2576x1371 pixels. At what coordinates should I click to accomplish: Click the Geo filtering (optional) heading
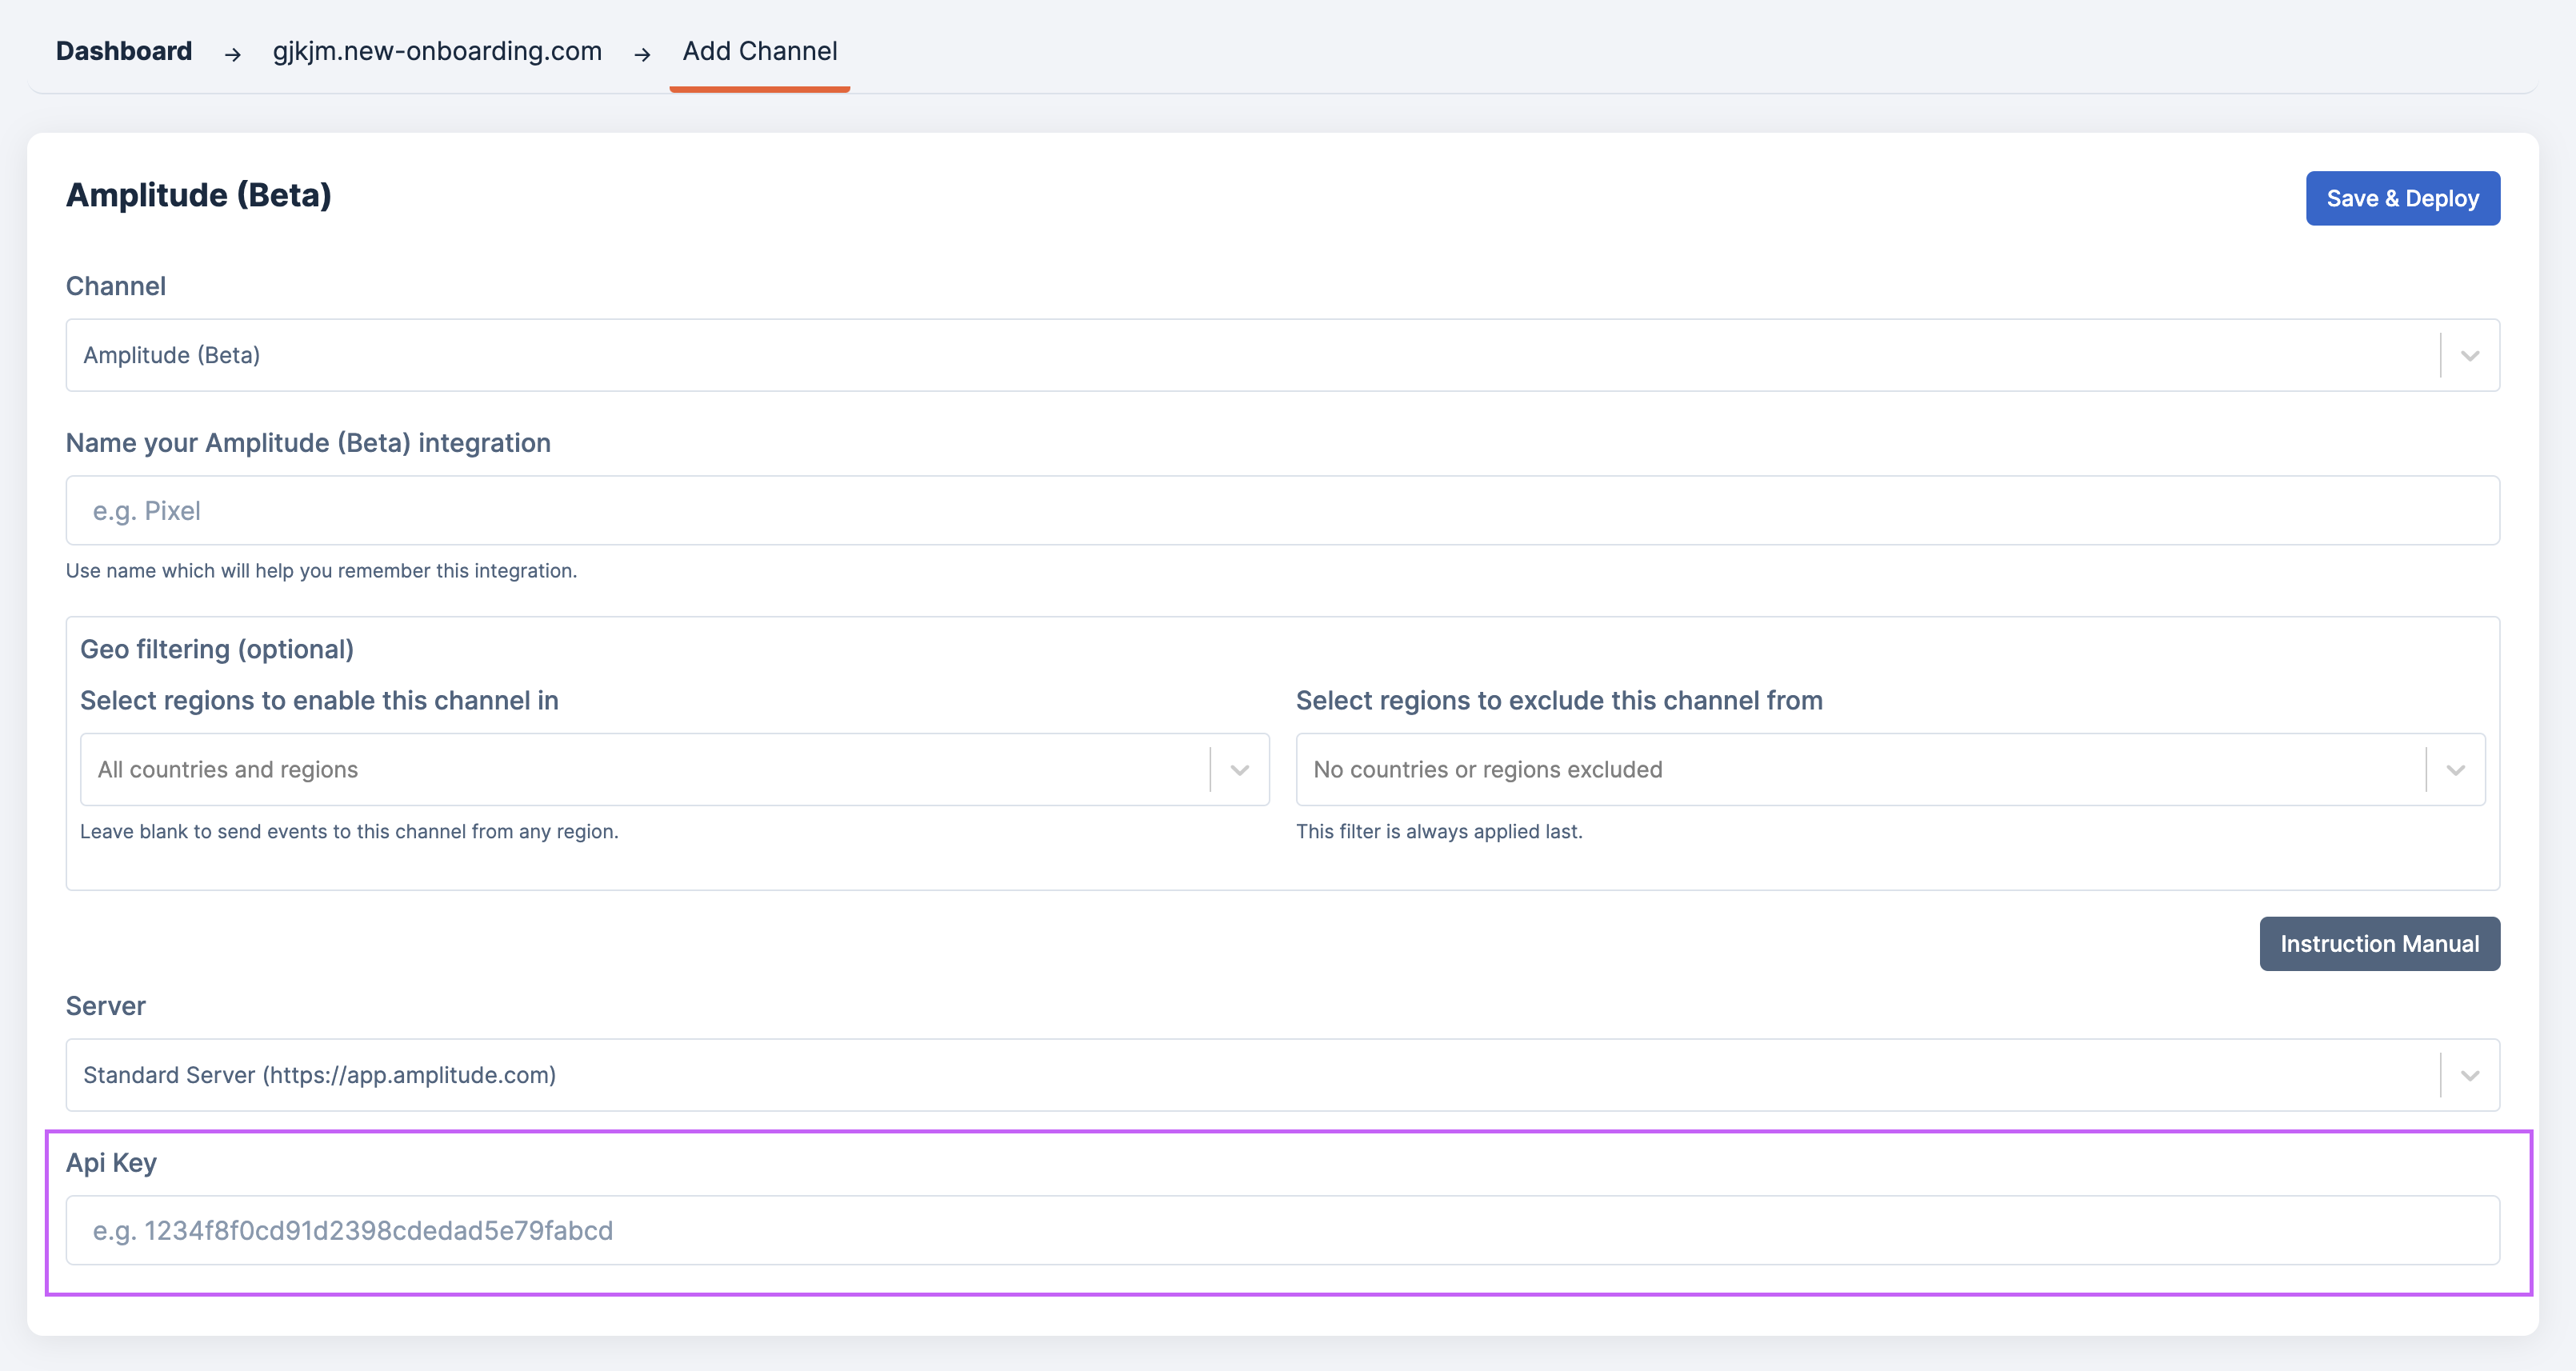(217, 649)
